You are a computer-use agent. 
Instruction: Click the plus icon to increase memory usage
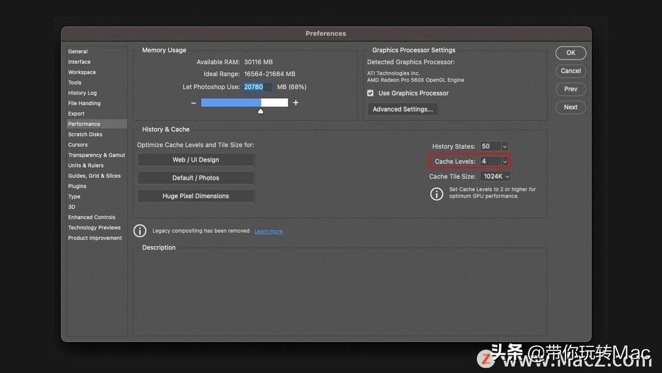click(x=296, y=103)
